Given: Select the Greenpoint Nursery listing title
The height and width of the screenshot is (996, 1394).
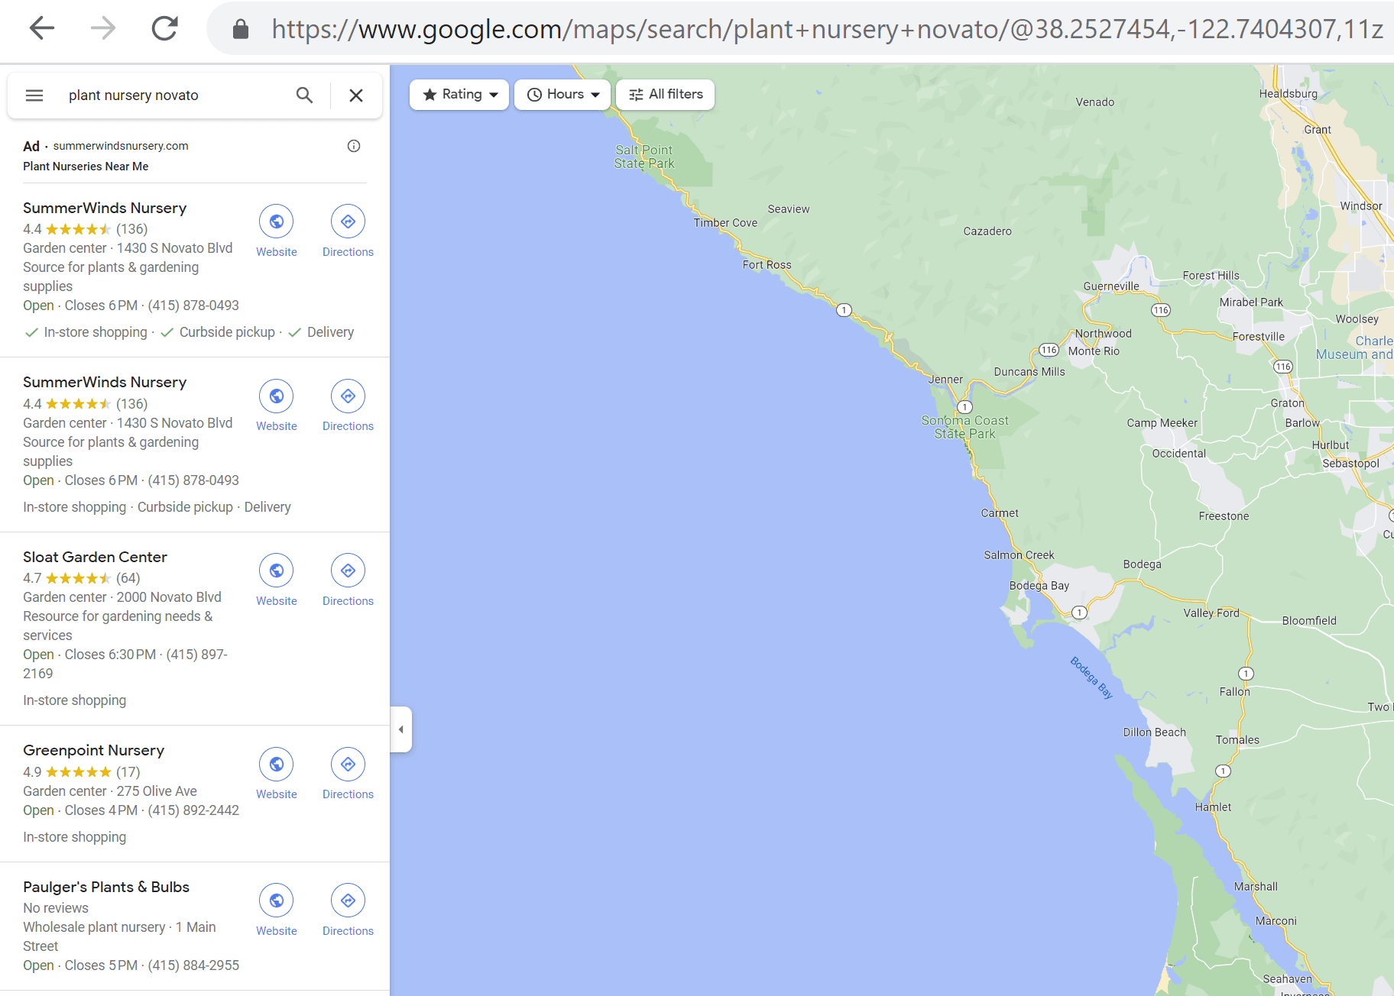Looking at the screenshot, I should click(93, 750).
